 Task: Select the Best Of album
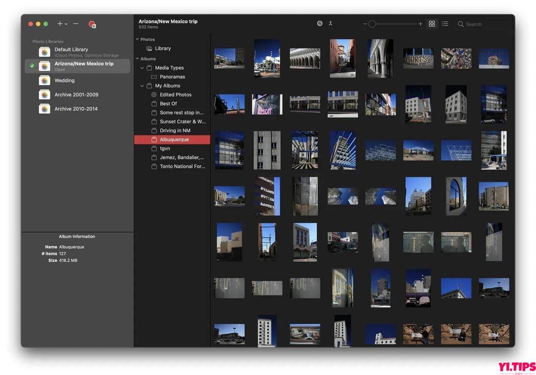[x=168, y=103]
